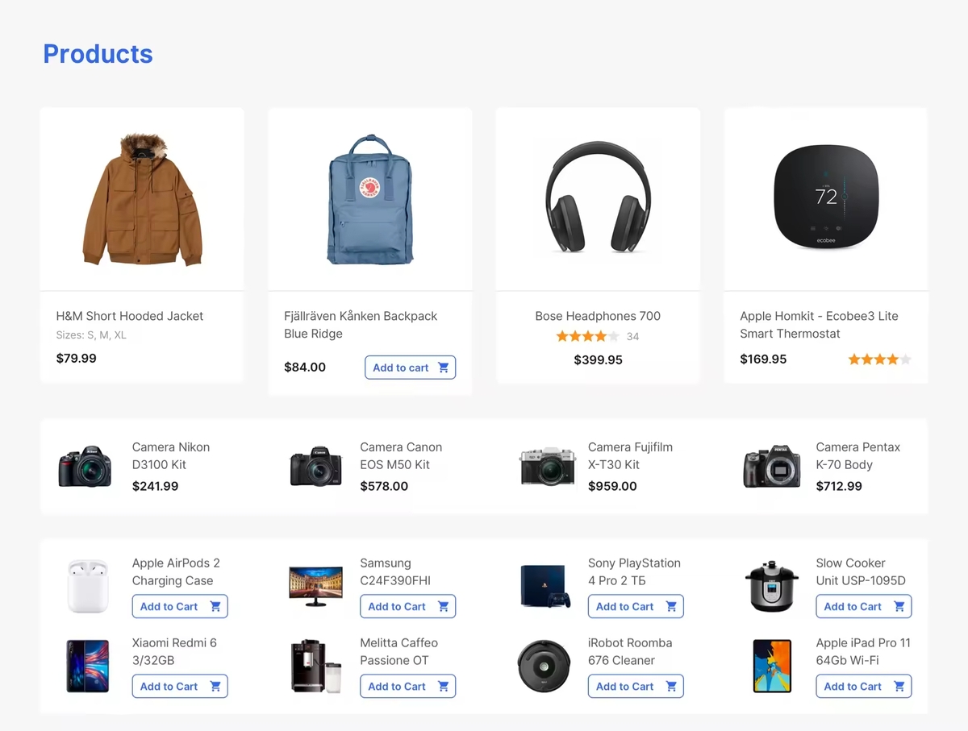The width and height of the screenshot is (968, 731).
Task: Open the Camera Canon EOS M50 Kit link
Action: tap(401, 455)
